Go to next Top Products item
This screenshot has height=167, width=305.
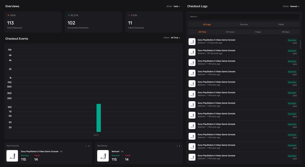89,146
